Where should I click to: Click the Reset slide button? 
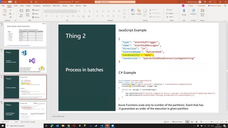[35, 14]
